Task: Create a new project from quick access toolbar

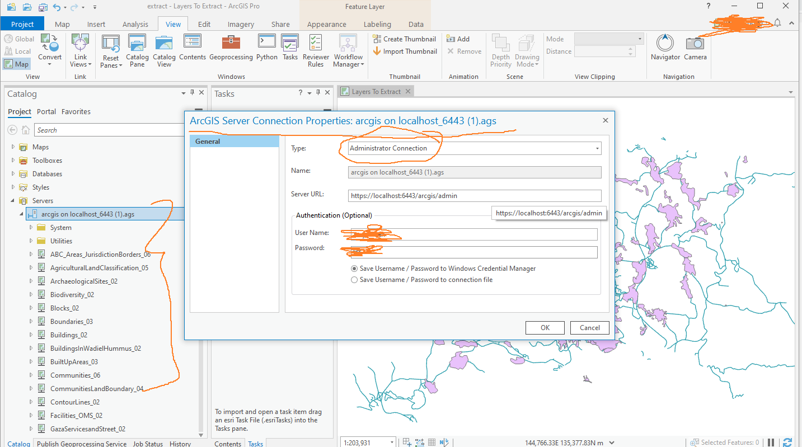Action: pos(12,7)
